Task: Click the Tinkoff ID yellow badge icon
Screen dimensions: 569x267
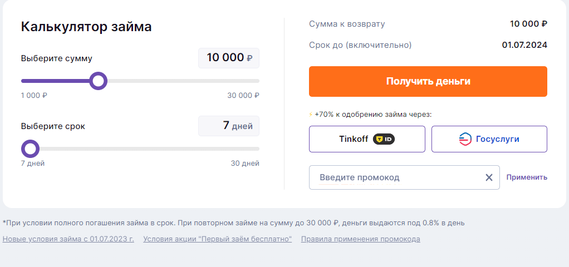Action: (384, 139)
